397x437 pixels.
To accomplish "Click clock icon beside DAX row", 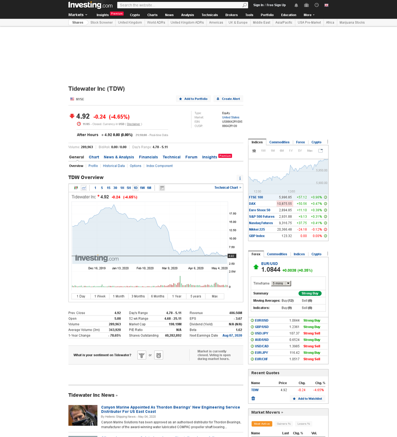I will [326, 204].
